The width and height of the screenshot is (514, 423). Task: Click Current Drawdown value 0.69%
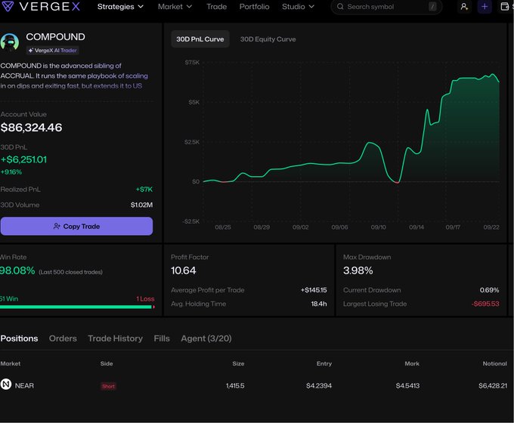click(x=489, y=290)
